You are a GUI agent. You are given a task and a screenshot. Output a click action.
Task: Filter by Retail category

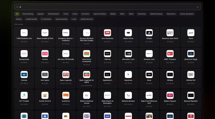(x=131, y=14)
